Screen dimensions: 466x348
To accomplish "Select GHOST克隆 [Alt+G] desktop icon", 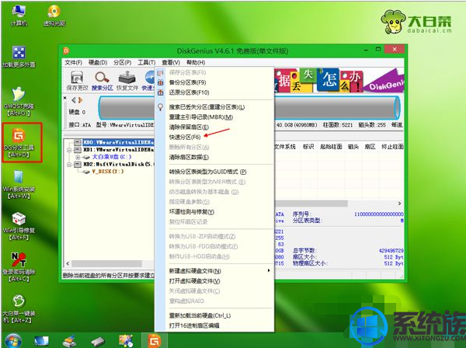I will click(x=19, y=102).
